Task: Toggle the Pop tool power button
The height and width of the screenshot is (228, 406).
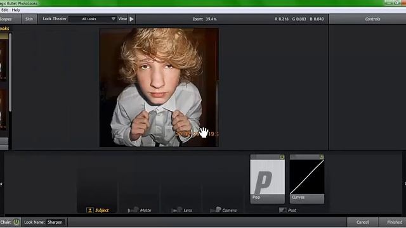Action: (x=282, y=157)
